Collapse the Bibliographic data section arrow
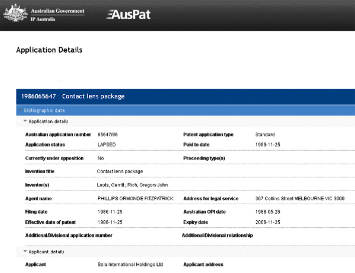 tap(21, 110)
